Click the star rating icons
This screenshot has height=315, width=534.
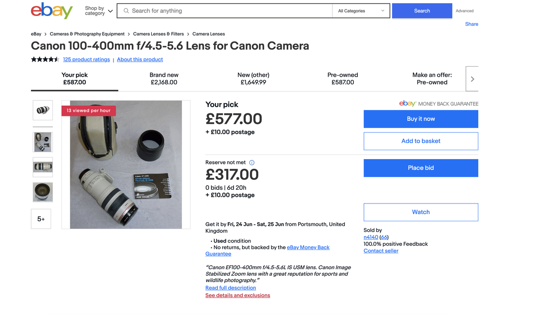point(44,59)
